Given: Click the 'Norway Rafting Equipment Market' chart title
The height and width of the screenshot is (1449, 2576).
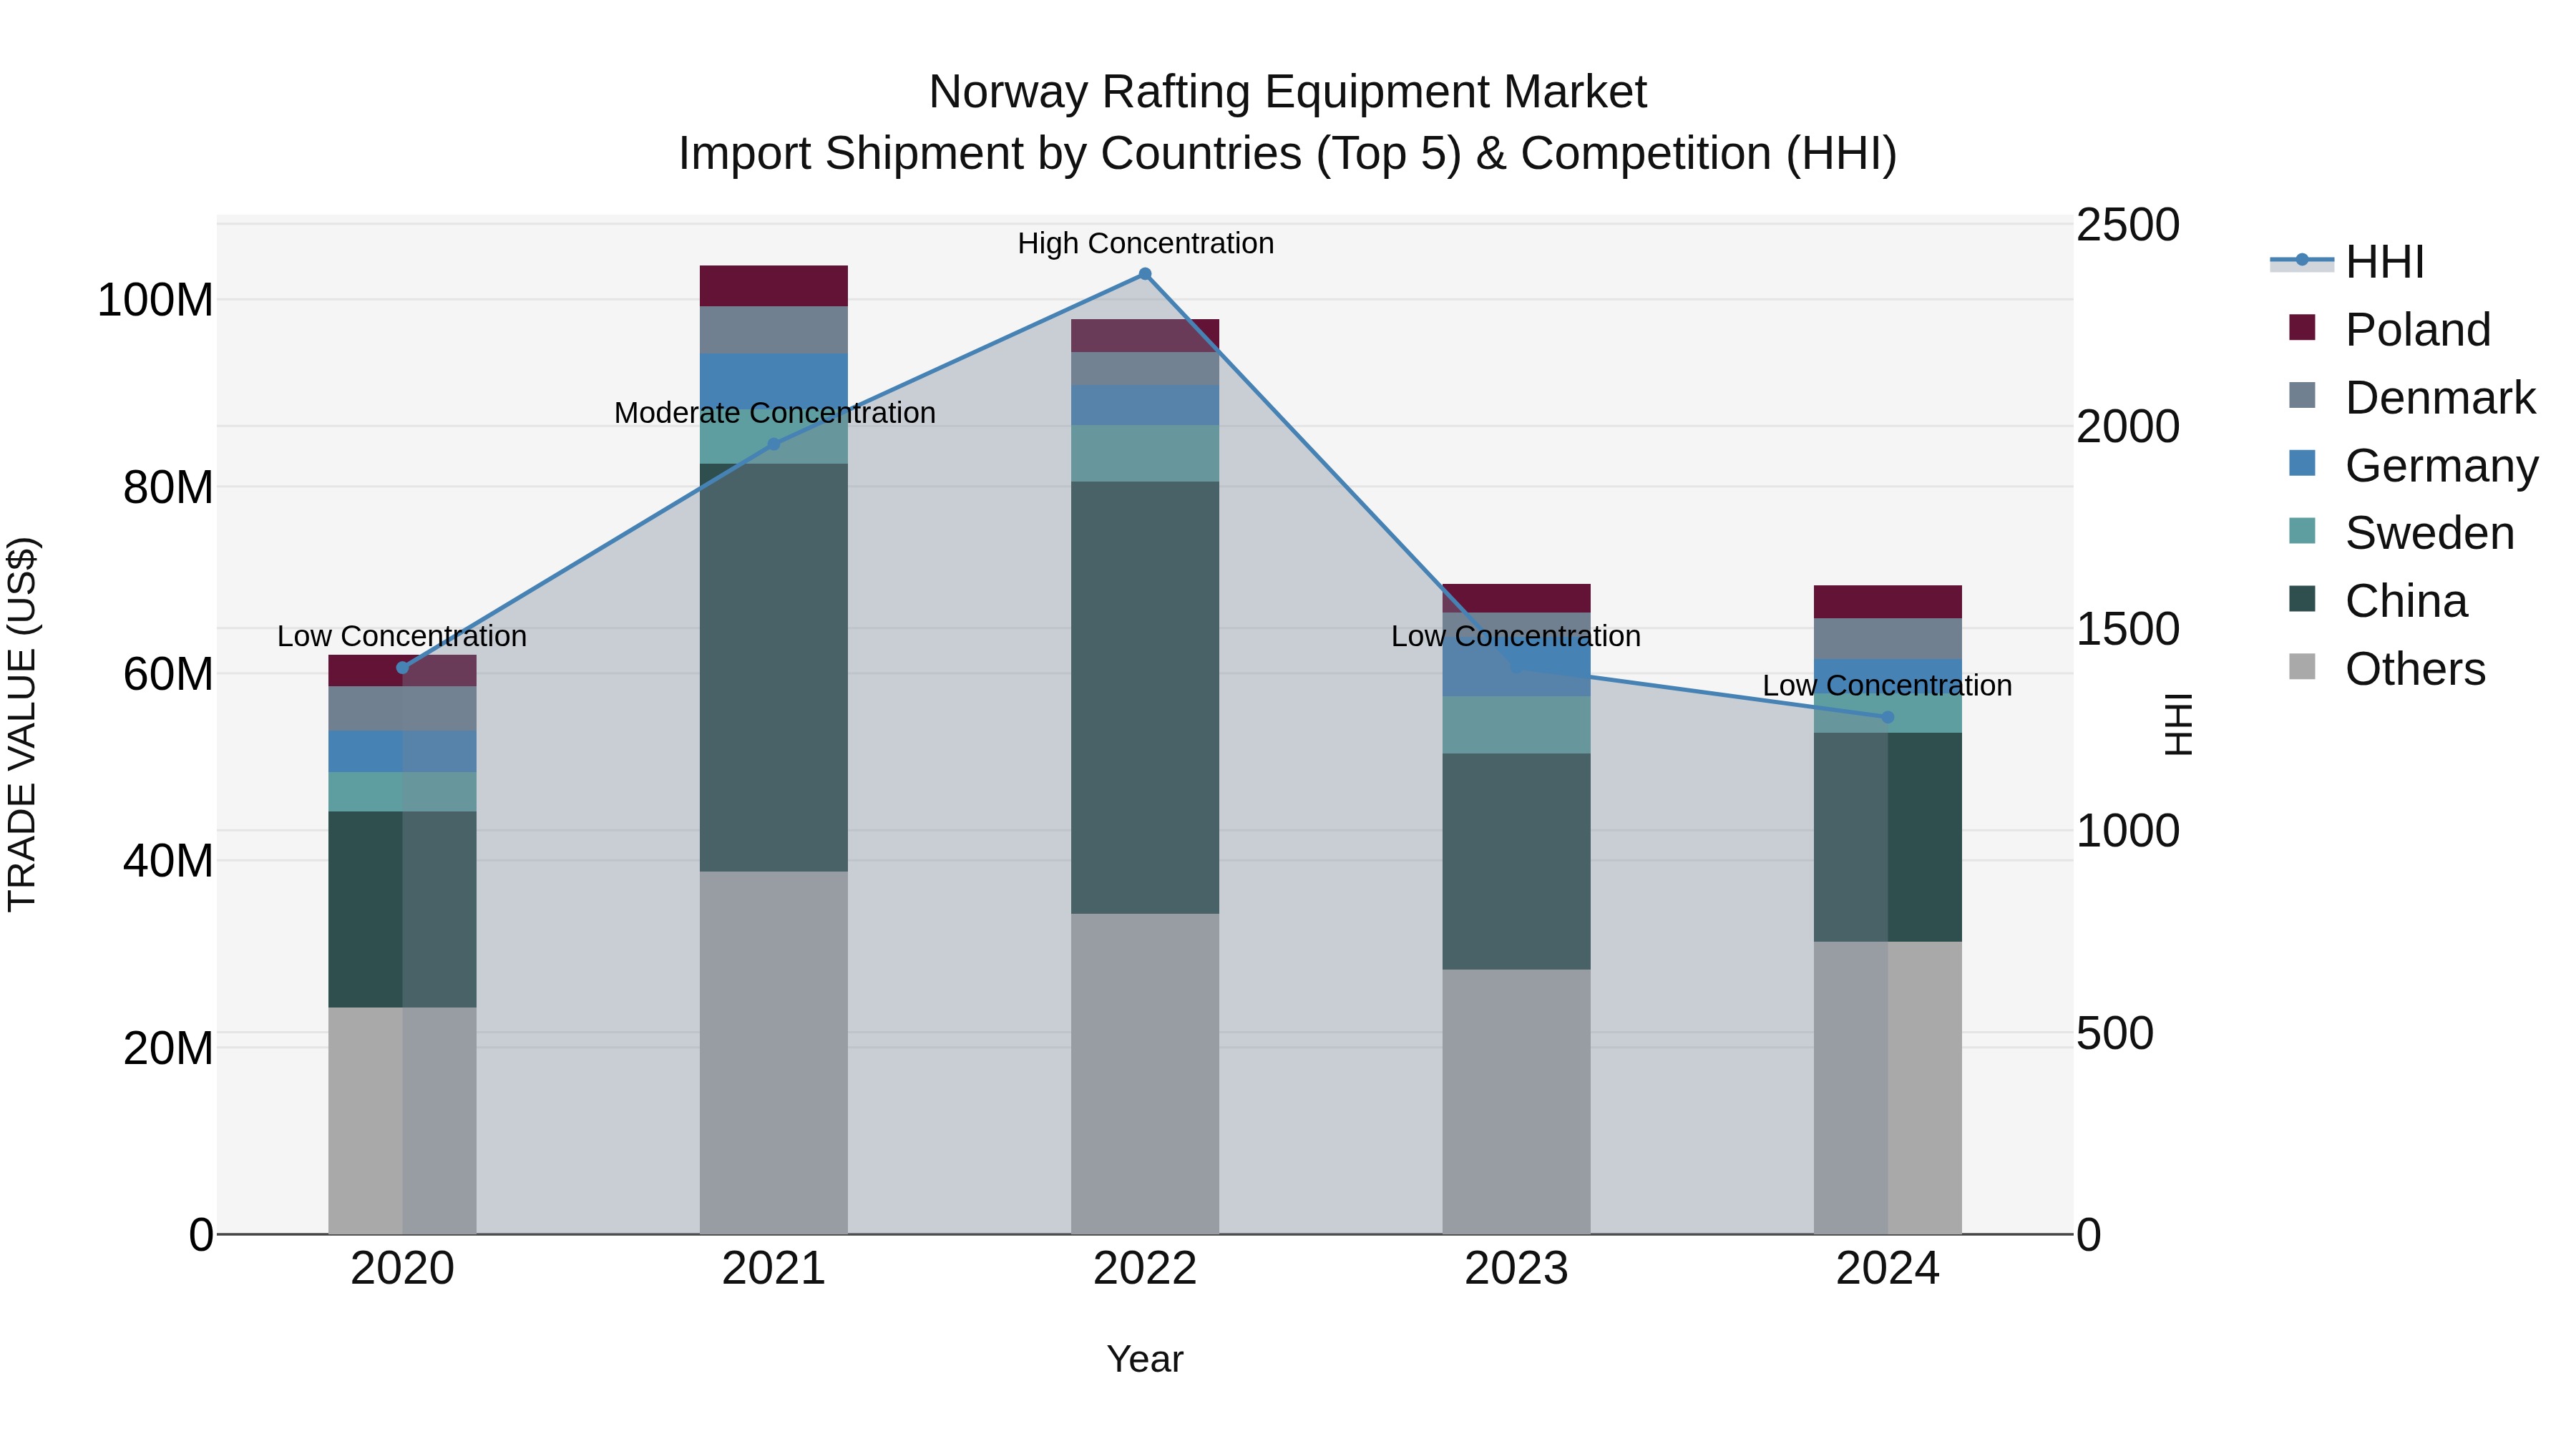Looking at the screenshot, I should click(1288, 92).
